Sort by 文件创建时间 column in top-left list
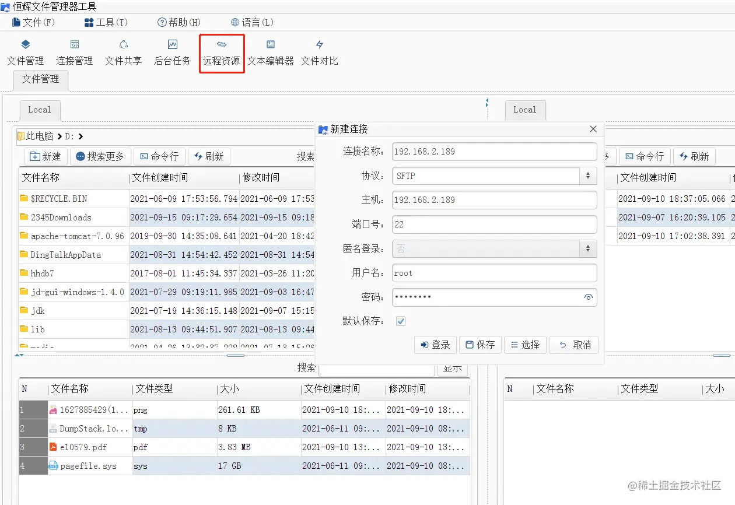 click(184, 177)
